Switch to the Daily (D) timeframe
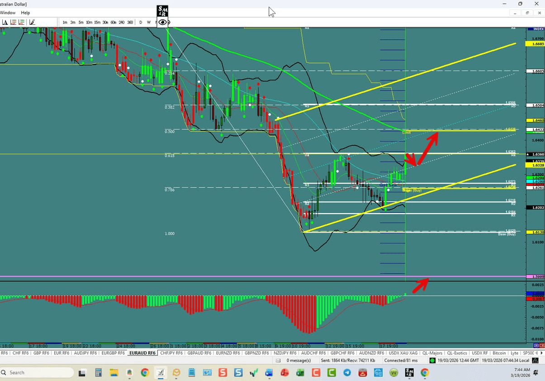The width and height of the screenshot is (545, 381). pyautogui.click(x=140, y=22)
